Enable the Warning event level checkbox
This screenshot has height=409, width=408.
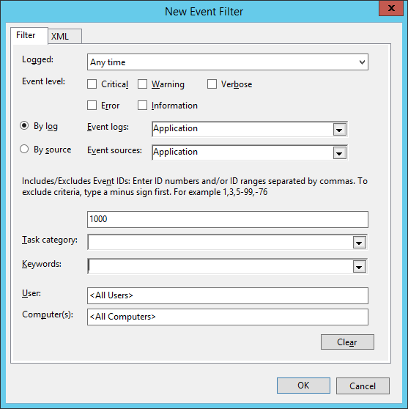coord(142,84)
